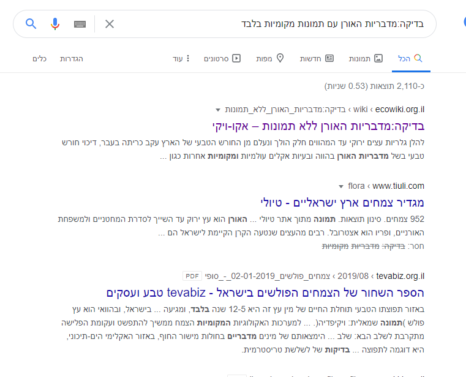The image size is (466, 377).
Task: Switch to the סרטונים tab
Action: click(222, 58)
